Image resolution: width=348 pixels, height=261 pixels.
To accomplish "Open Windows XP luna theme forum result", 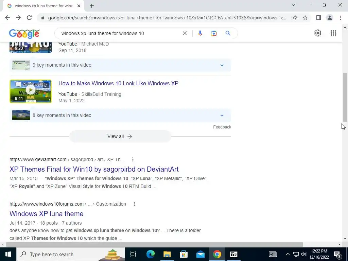I will [x=46, y=214].
